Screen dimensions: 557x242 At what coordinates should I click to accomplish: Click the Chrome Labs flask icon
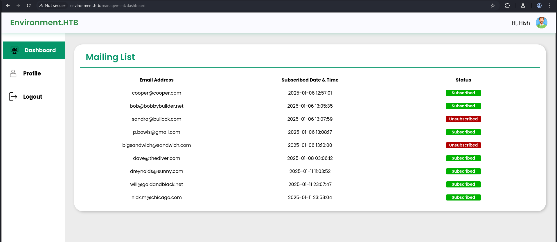click(x=523, y=6)
